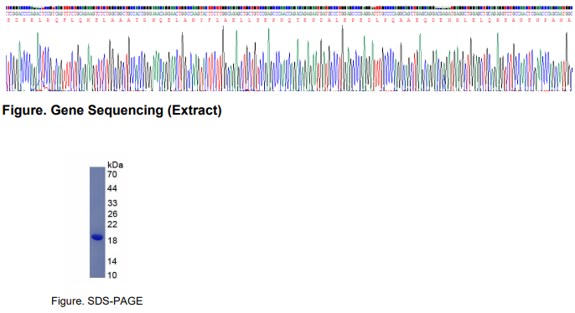Image resolution: width=575 pixels, height=313 pixels.
Task: Click the 14 kDa marker label
Action: [x=112, y=261]
